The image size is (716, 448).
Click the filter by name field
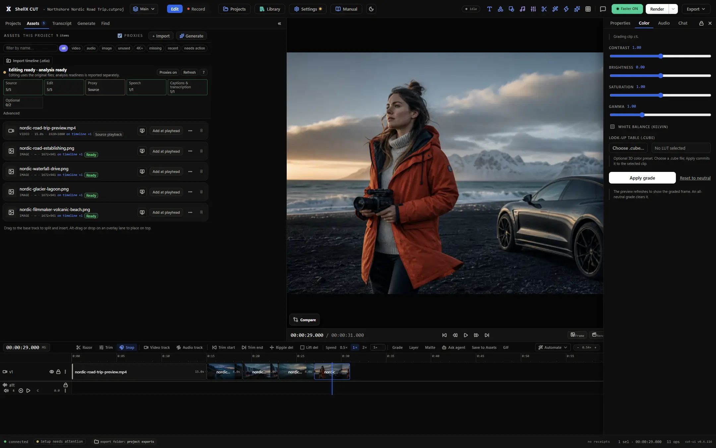[x=30, y=48]
